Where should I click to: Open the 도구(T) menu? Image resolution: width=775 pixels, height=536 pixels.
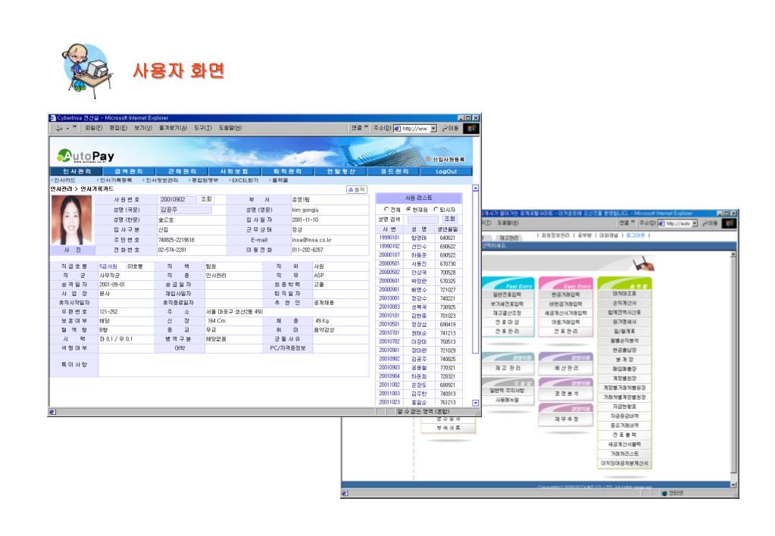[202, 129]
